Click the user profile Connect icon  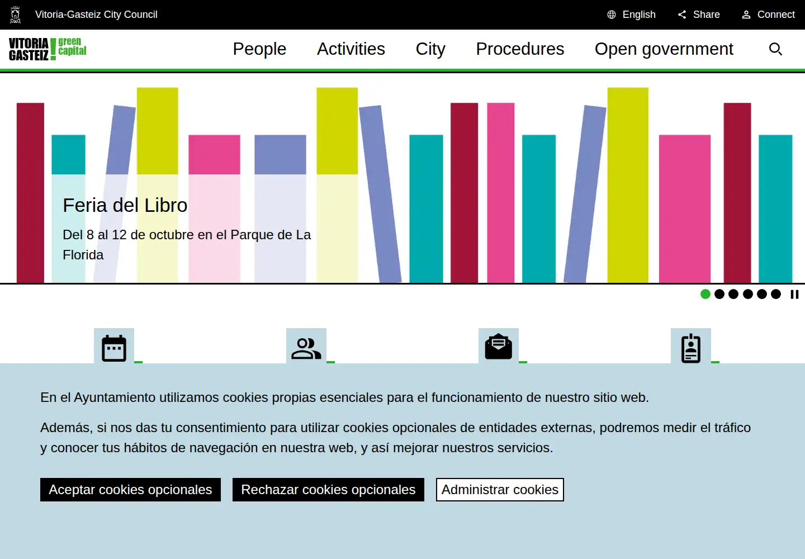(746, 15)
